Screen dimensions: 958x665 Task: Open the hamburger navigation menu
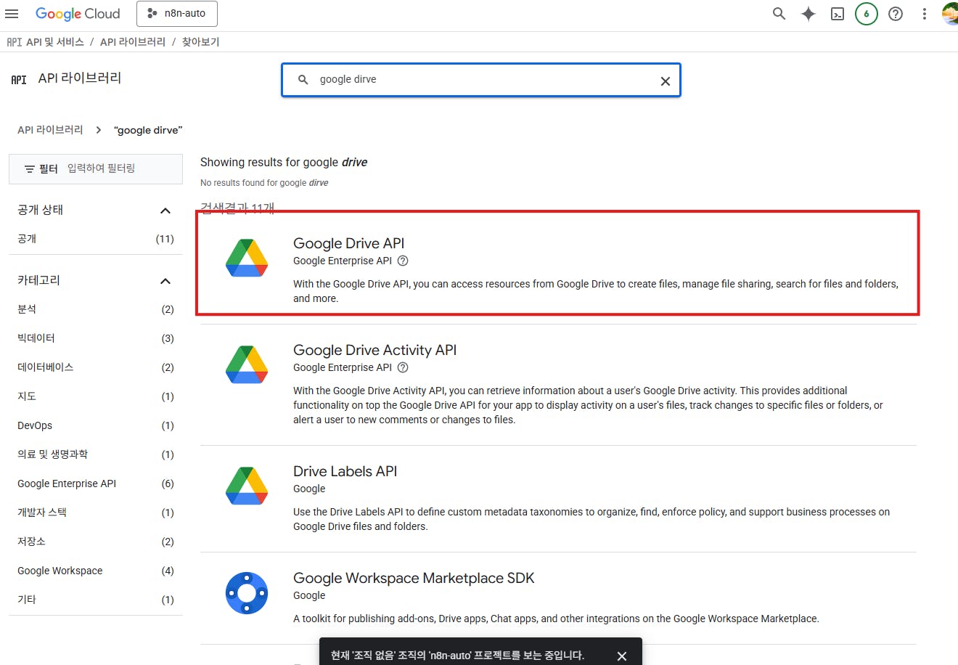click(12, 13)
